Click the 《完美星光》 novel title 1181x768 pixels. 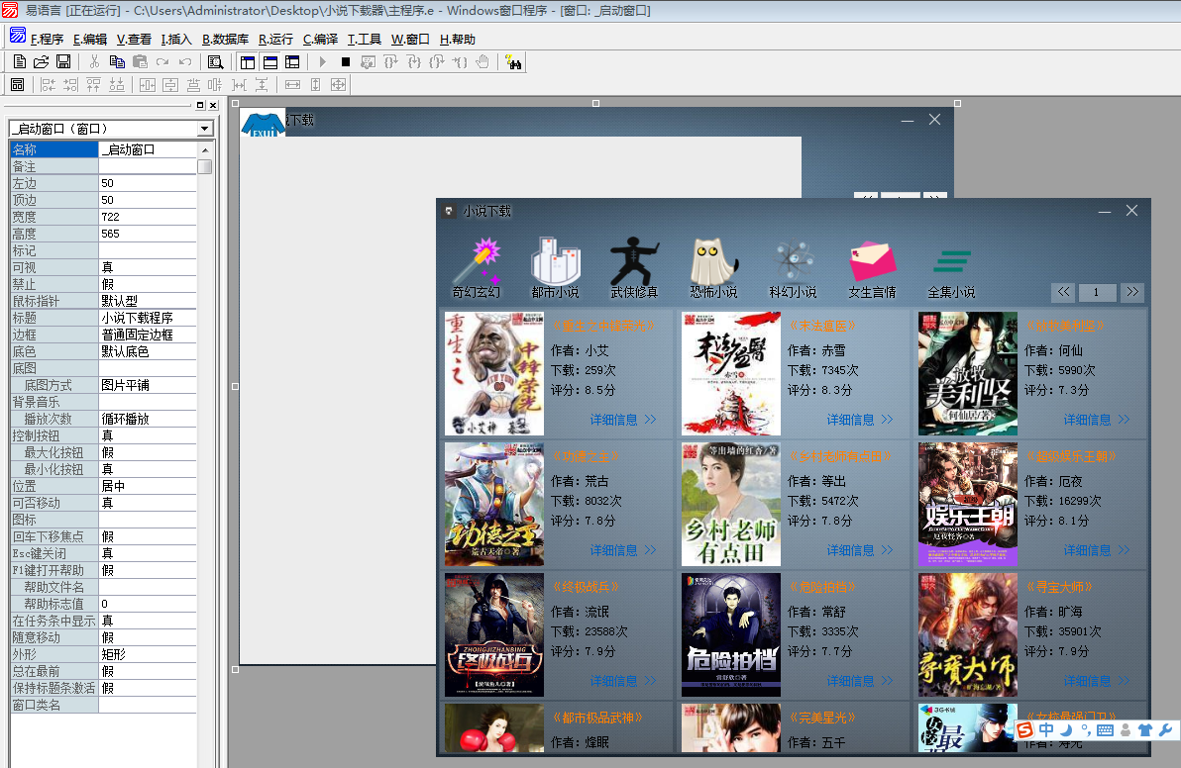(822, 718)
